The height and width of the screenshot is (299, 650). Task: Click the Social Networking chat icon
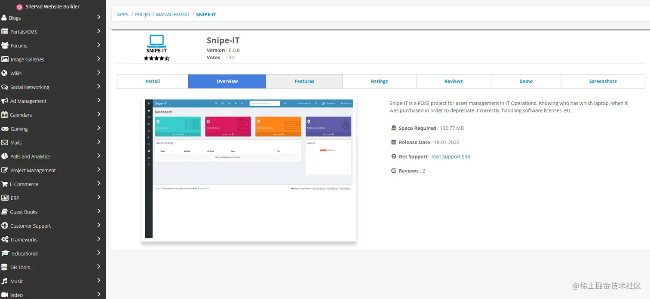pos(5,87)
